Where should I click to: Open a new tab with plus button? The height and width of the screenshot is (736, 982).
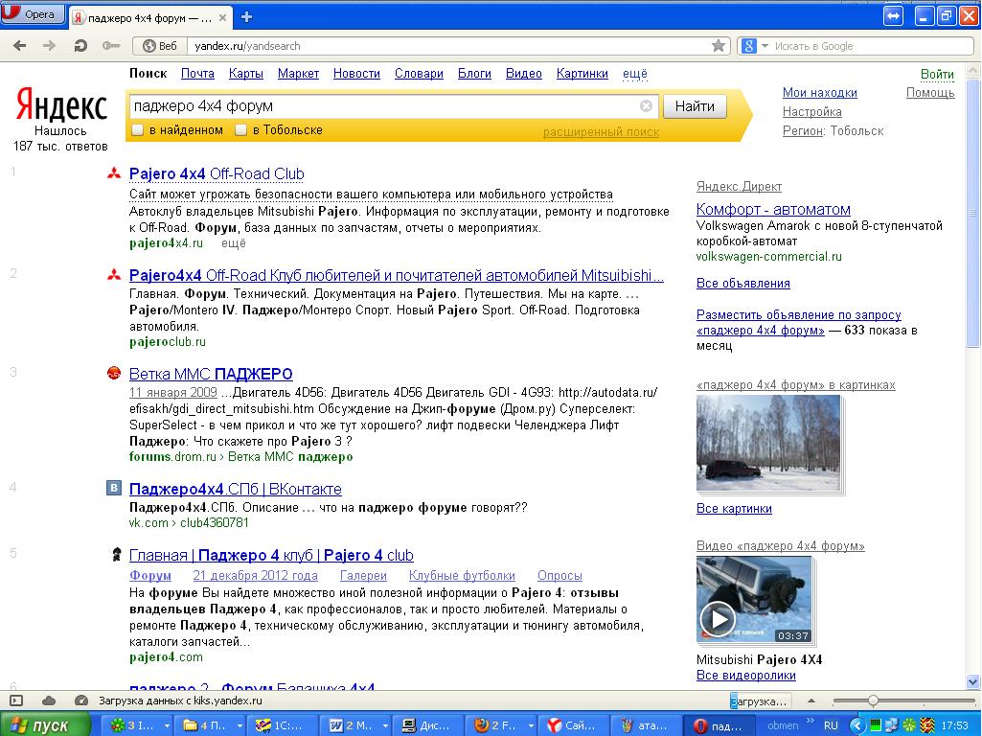[246, 16]
